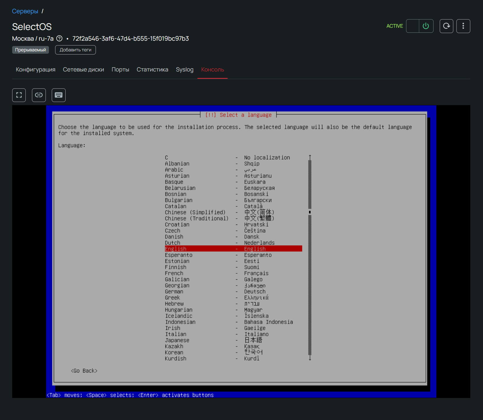This screenshot has height=420, width=483.
Task: Click the Прерываемый tag label
Action: coord(30,50)
